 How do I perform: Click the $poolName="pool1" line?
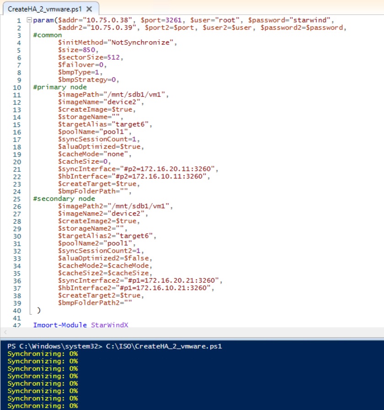point(95,132)
